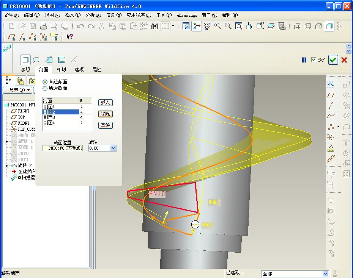Click the eyeglasses verify preview icon

[x=321, y=60]
